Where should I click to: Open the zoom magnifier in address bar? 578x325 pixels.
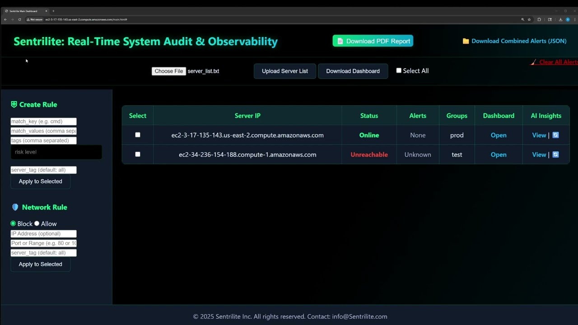523,19
